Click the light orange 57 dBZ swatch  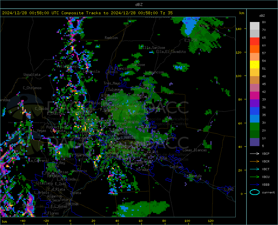pyautogui.click(x=255, y=57)
